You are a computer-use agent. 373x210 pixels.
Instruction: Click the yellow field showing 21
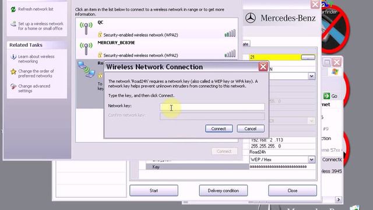(275, 57)
